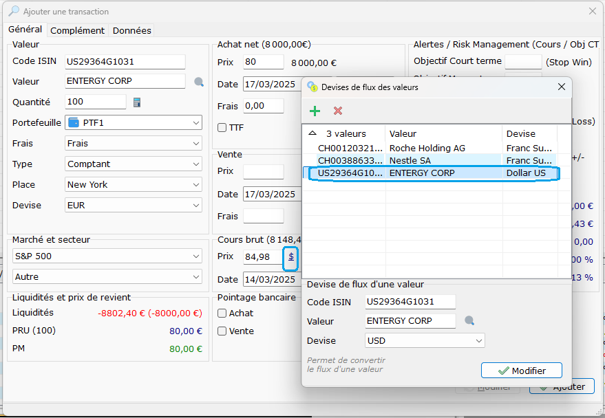Check the Vente pointage bancaire box

tap(222, 331)
